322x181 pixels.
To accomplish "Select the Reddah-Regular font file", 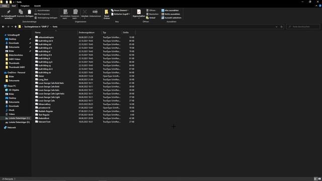I will point(44,111).
